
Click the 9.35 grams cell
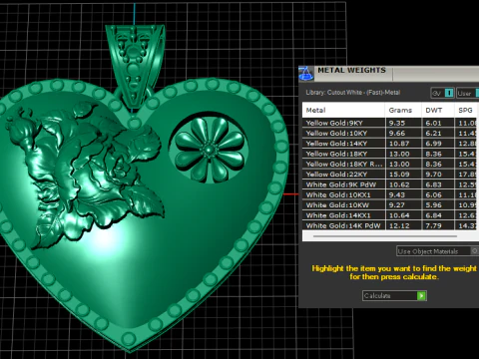point(403,123)
